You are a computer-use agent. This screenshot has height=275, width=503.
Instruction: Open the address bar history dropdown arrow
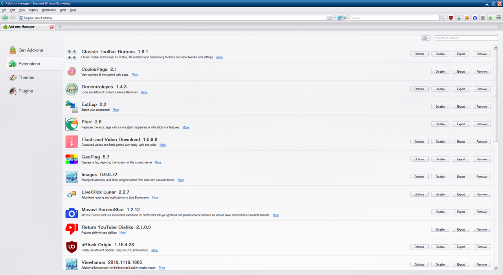(335, 18)
